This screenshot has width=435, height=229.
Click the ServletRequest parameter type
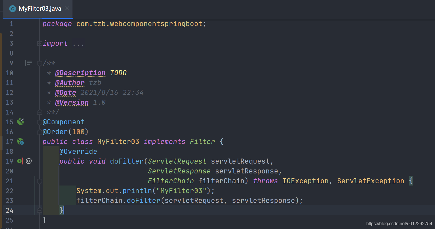click(177, 161)
